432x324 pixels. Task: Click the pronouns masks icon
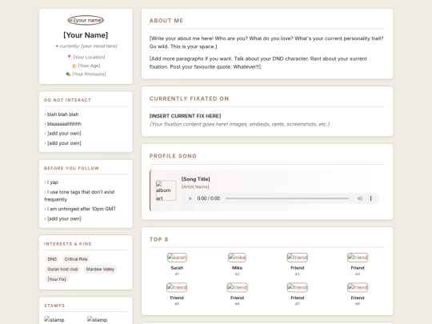68,74
